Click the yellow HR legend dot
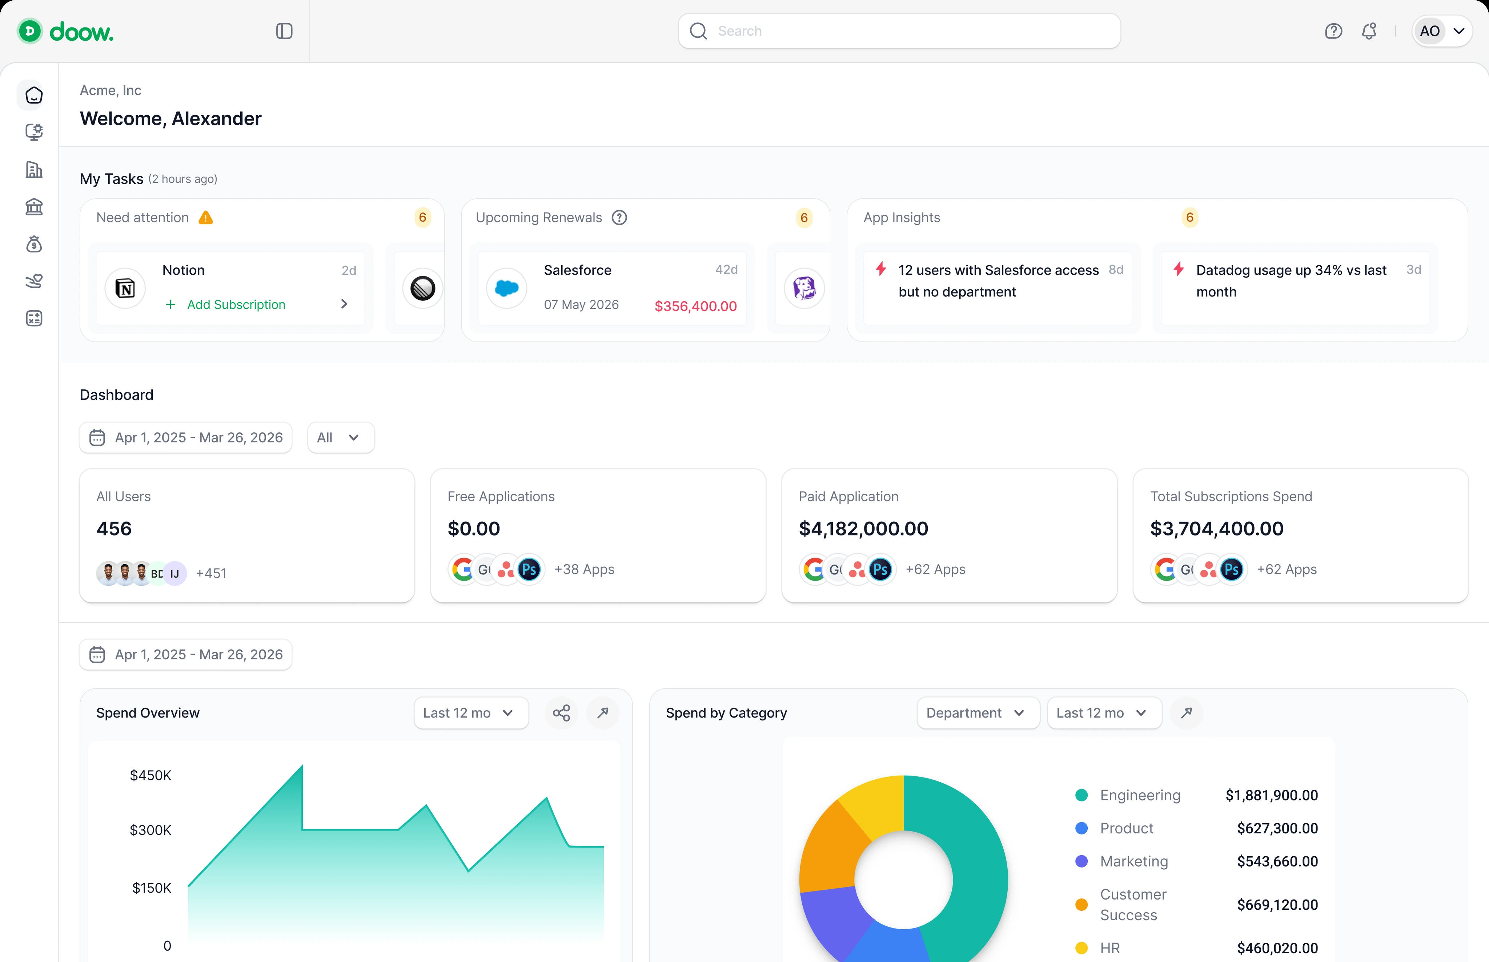 1081,947
